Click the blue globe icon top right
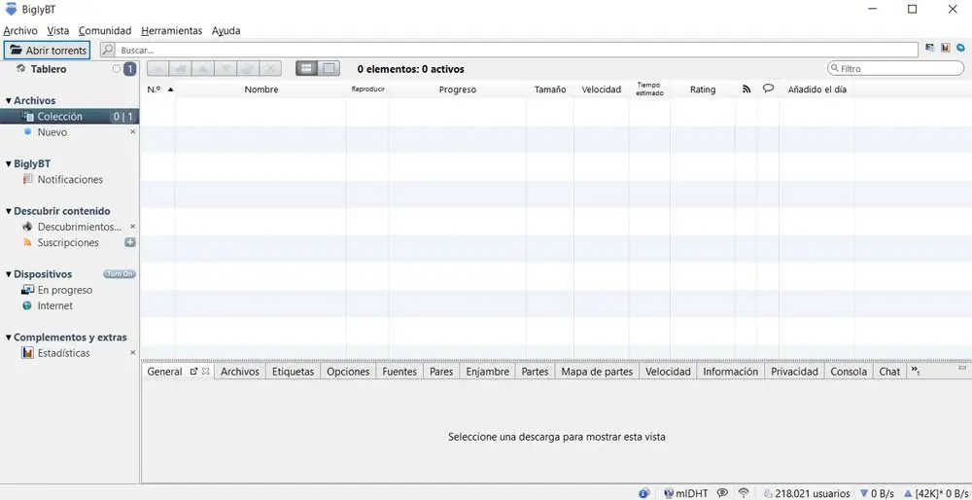The height and width of the screenshot is (500, 972). [961, 48]
